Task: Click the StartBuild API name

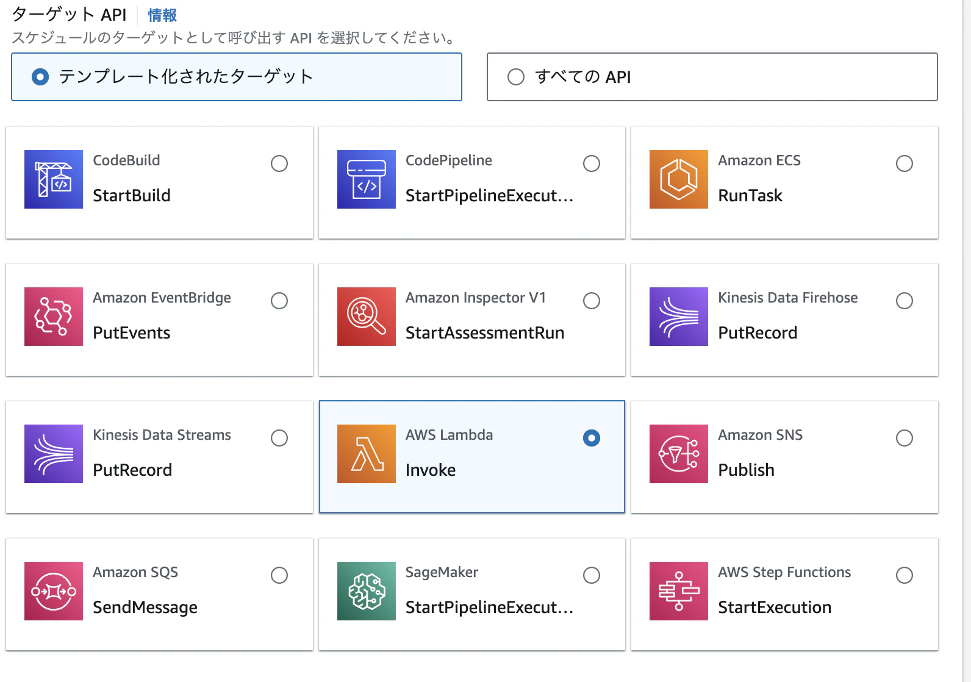Action: point(132,195)
